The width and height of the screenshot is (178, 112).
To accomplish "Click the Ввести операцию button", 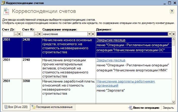I will click(144, 108).
